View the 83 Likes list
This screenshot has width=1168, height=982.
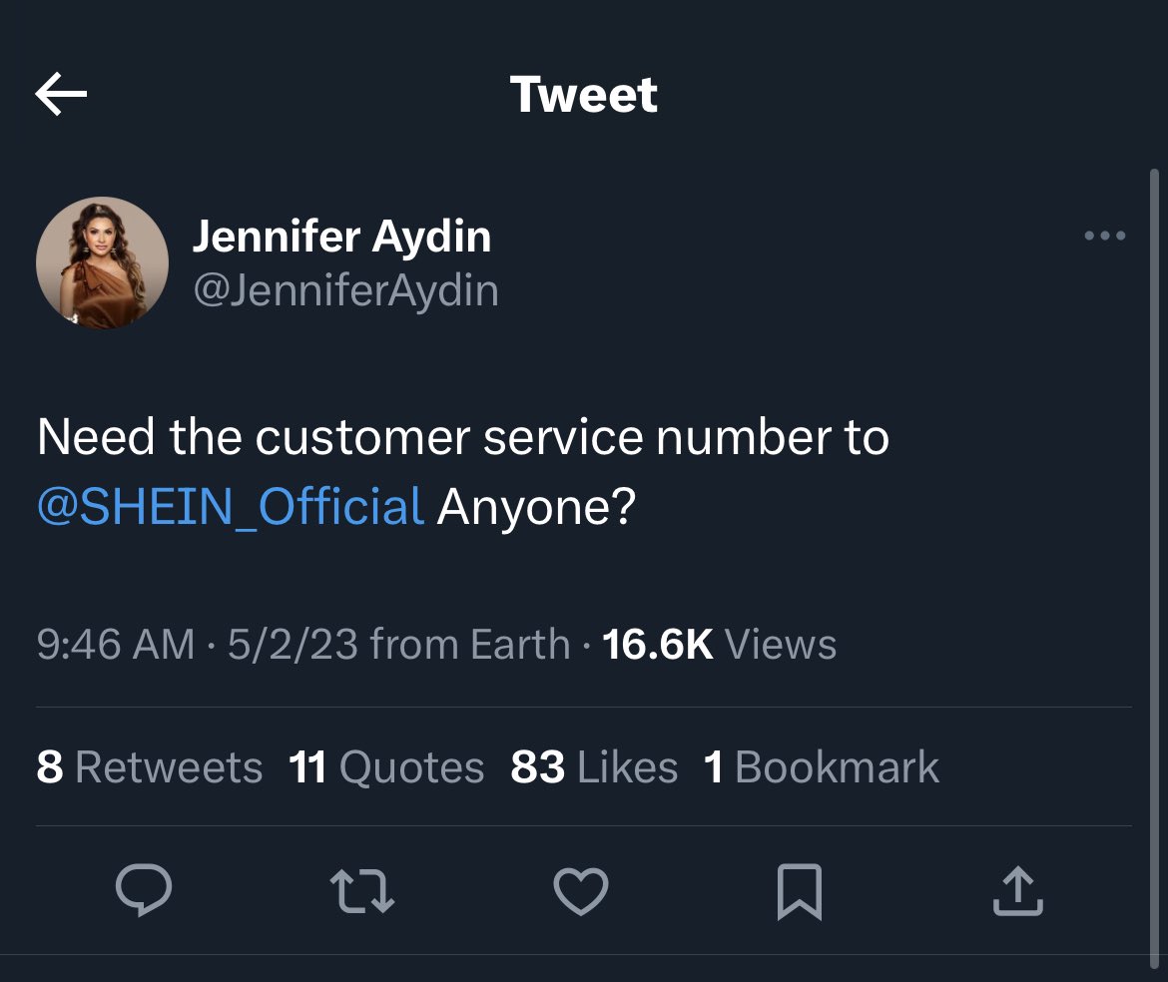(594, 766)
